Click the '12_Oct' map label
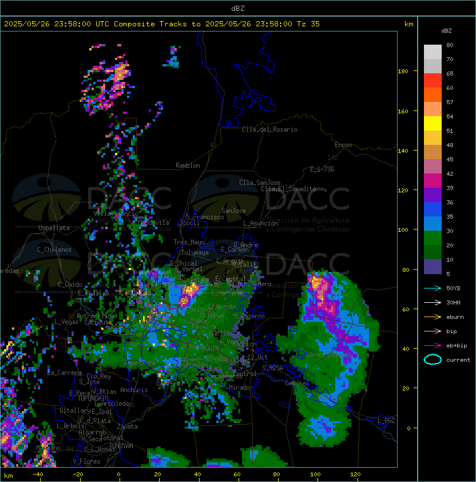The image size is (476, 482). point(257,357)
